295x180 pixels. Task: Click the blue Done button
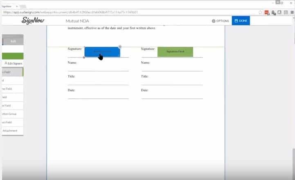click(x=241, y=21)
